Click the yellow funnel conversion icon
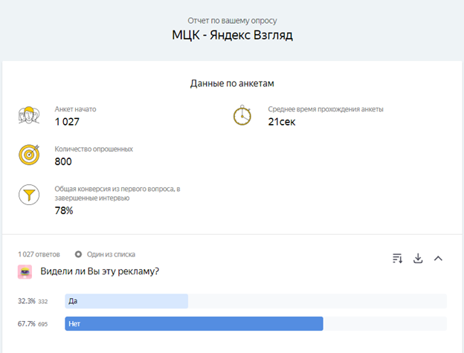This screenshot has width=464, height=353. (x=28, y=195)
